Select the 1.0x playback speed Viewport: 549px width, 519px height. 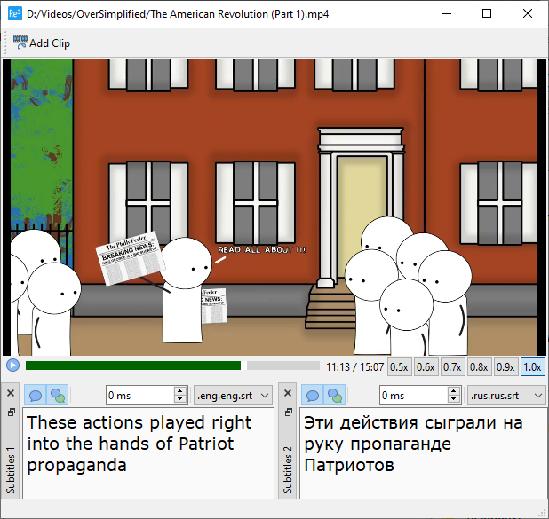point(532,367)
